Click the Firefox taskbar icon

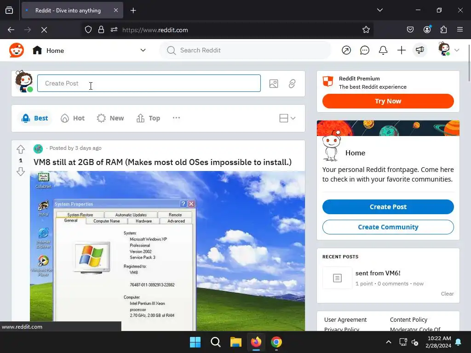click(256, 342)
